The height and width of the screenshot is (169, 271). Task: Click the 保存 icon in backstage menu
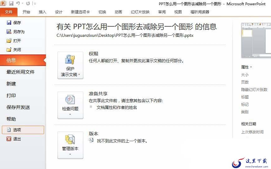(x=9, y=23)
